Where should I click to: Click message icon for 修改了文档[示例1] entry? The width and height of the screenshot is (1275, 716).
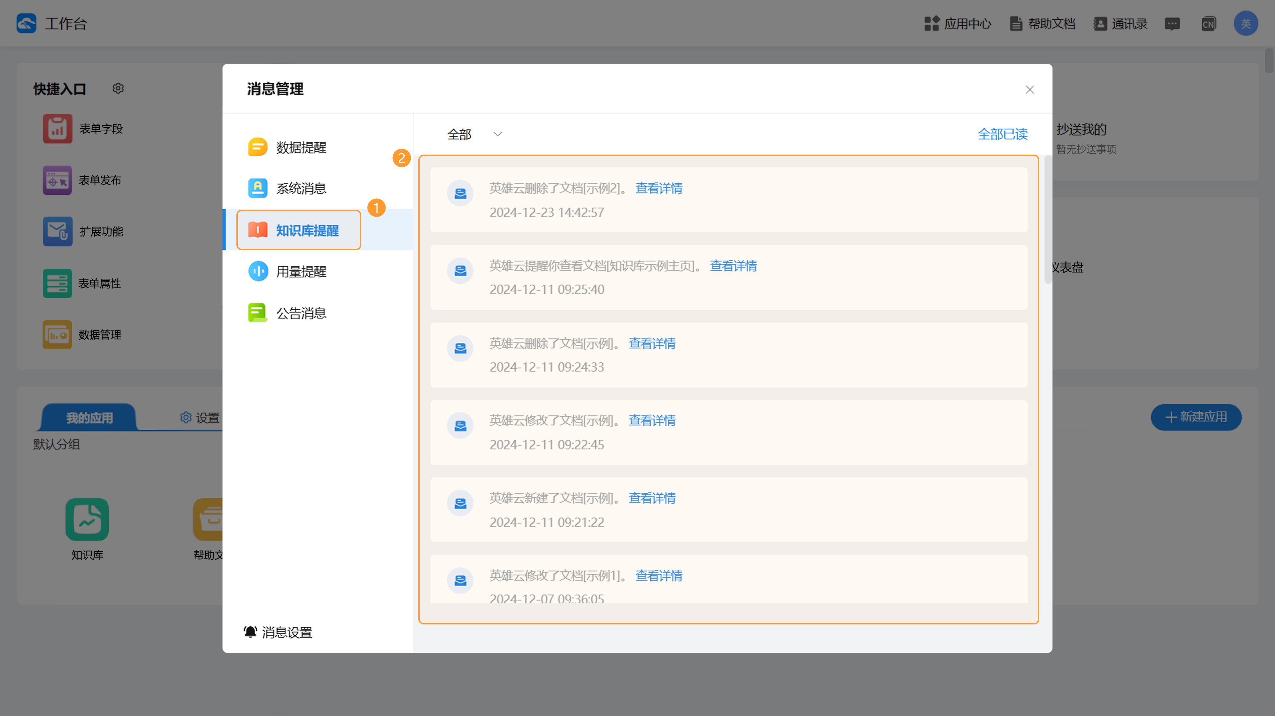(x=460, y=581)
